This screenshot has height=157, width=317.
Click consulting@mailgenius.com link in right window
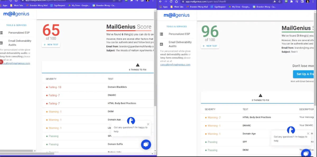[175, 65]
